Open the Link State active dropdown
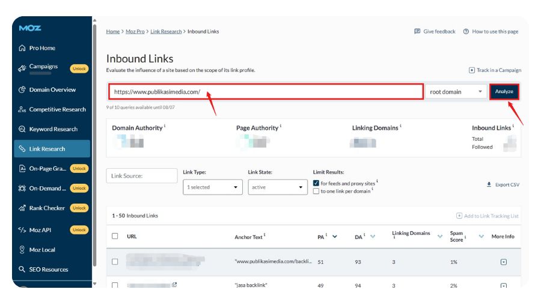 [277, 187]
